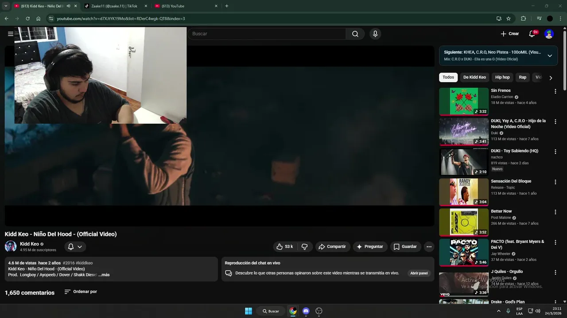Image resolution: width=567 pixels, height=318 pixels.
Task: Show hidden system tray icons
Action: tap(499, 311)
